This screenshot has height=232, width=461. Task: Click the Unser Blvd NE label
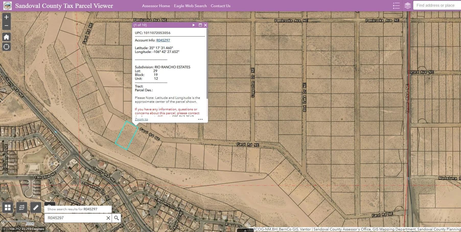pos(407,98)
